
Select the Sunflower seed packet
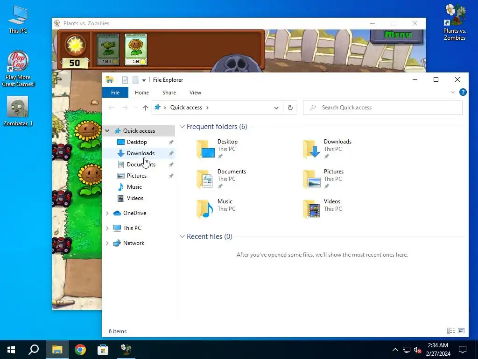(x=136, y=50)
